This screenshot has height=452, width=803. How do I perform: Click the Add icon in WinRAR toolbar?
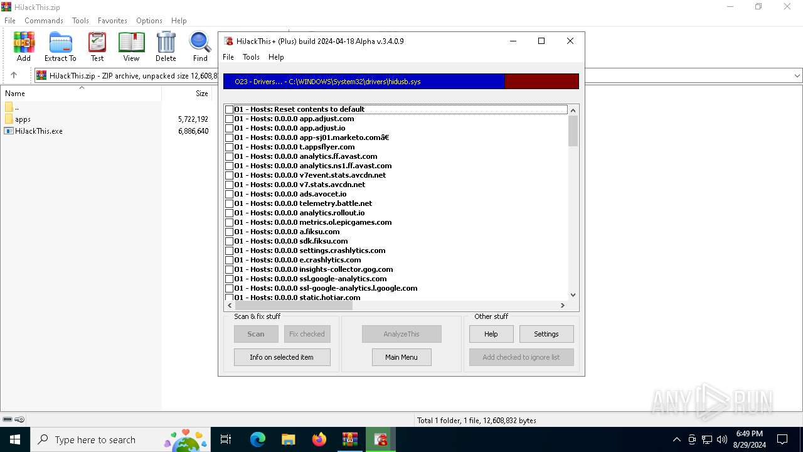(x=24, y=46)
